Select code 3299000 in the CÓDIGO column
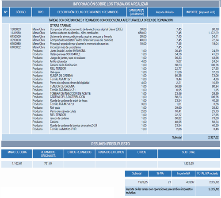The width and height of the screenshot is (221, 198). [15, 40]
